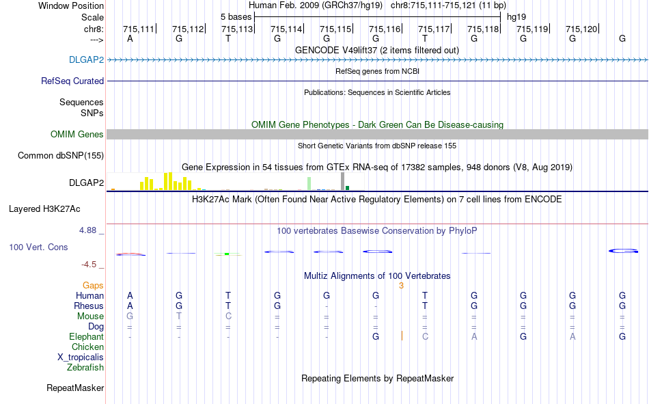This screenshot has width=649, height=404.
Task: Click the 100 vertebrates Basewise Conservation title
Action: [376, 231]
